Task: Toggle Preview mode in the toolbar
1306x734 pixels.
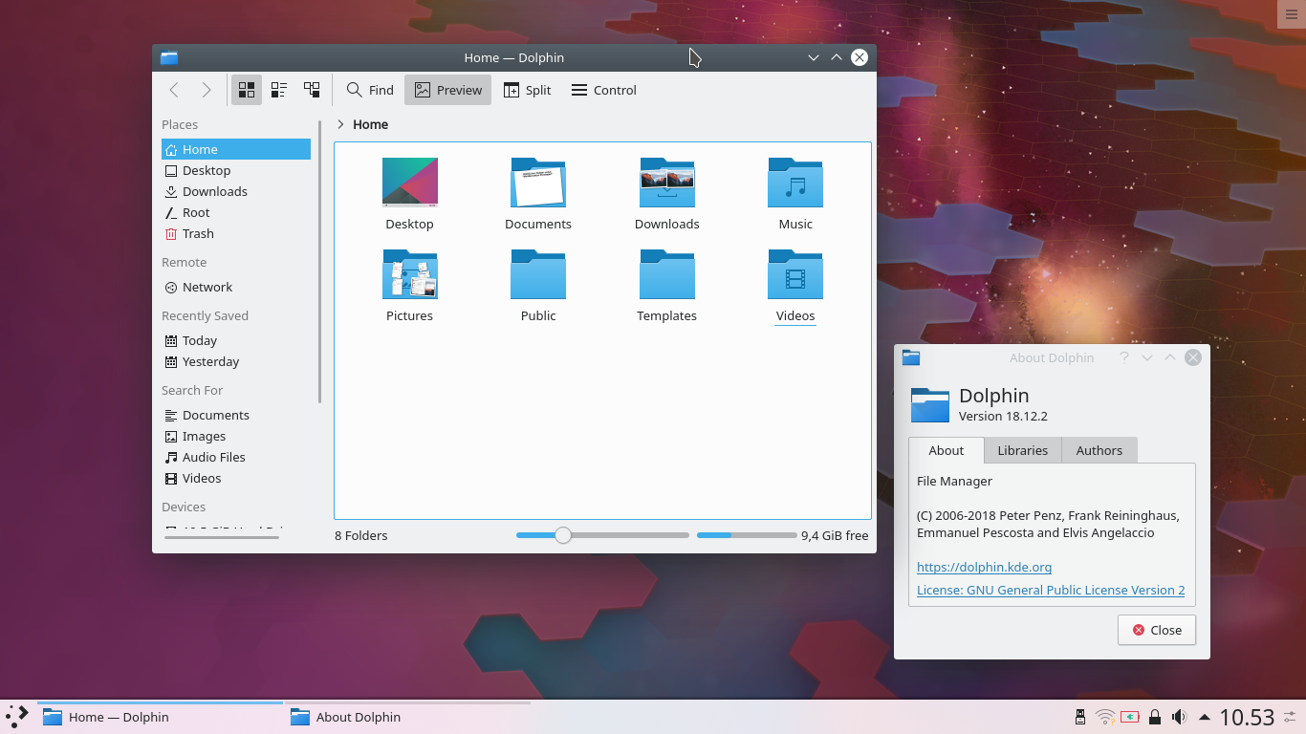Action: point(447,90)
